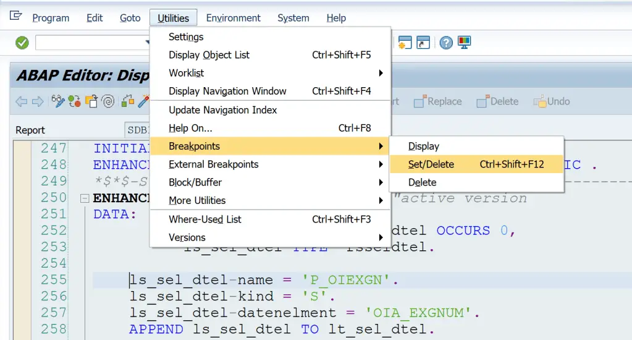Screen dimensions: 632x340
Task: Click the Forward arrow in editor toolbar
Action: tap(38, 101)
